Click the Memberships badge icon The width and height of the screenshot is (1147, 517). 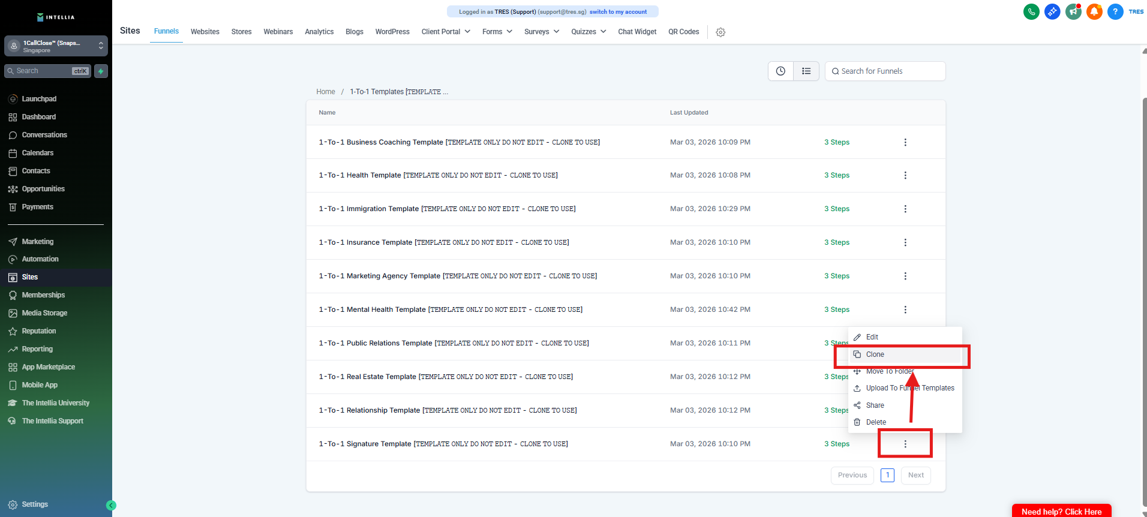13,295
